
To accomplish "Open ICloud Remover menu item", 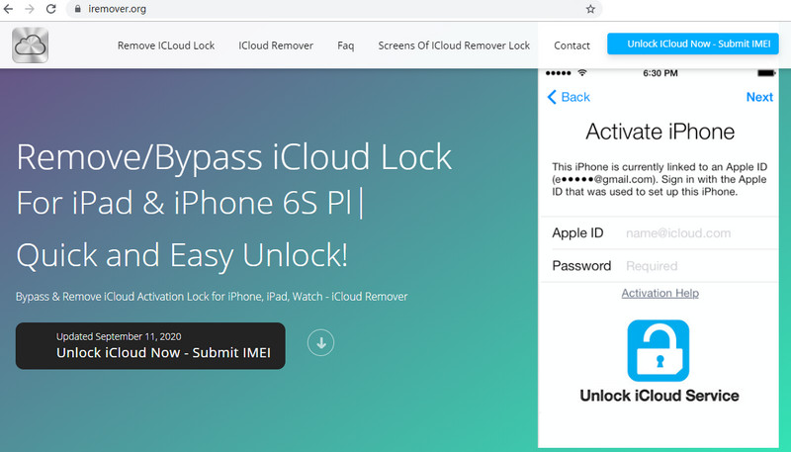I will [x=276, y=45].
